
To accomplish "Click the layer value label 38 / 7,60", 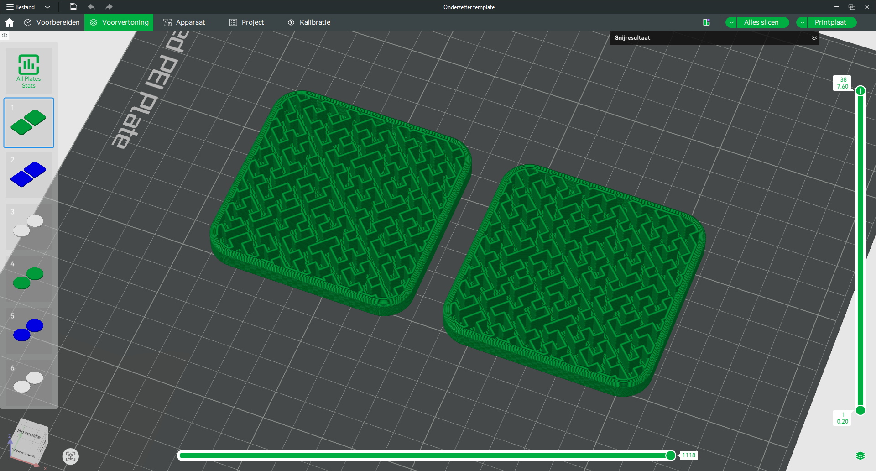I will click(843, 83).
